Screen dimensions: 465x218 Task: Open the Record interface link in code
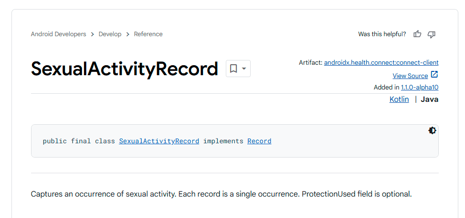point(259,141)
